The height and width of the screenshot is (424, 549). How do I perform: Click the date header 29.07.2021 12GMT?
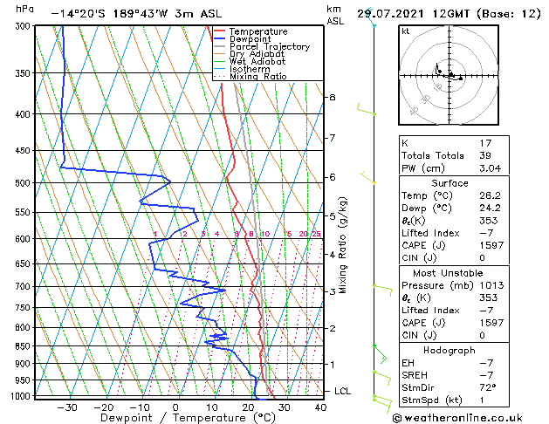413,14
